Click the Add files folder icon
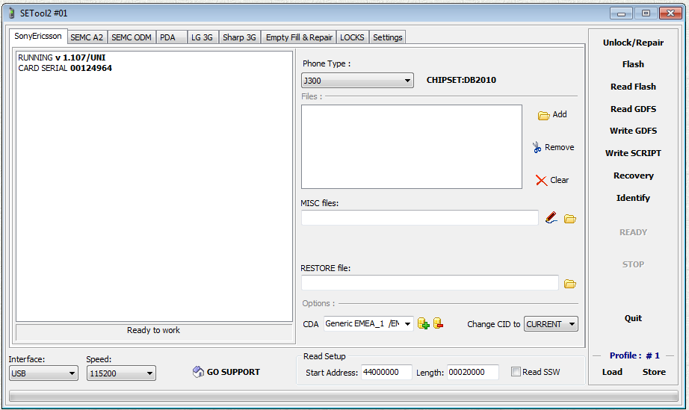689x410 pixels. click(x=543, y=116)
